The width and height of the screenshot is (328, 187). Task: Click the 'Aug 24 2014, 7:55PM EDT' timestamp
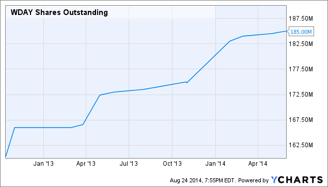(202, 180)
